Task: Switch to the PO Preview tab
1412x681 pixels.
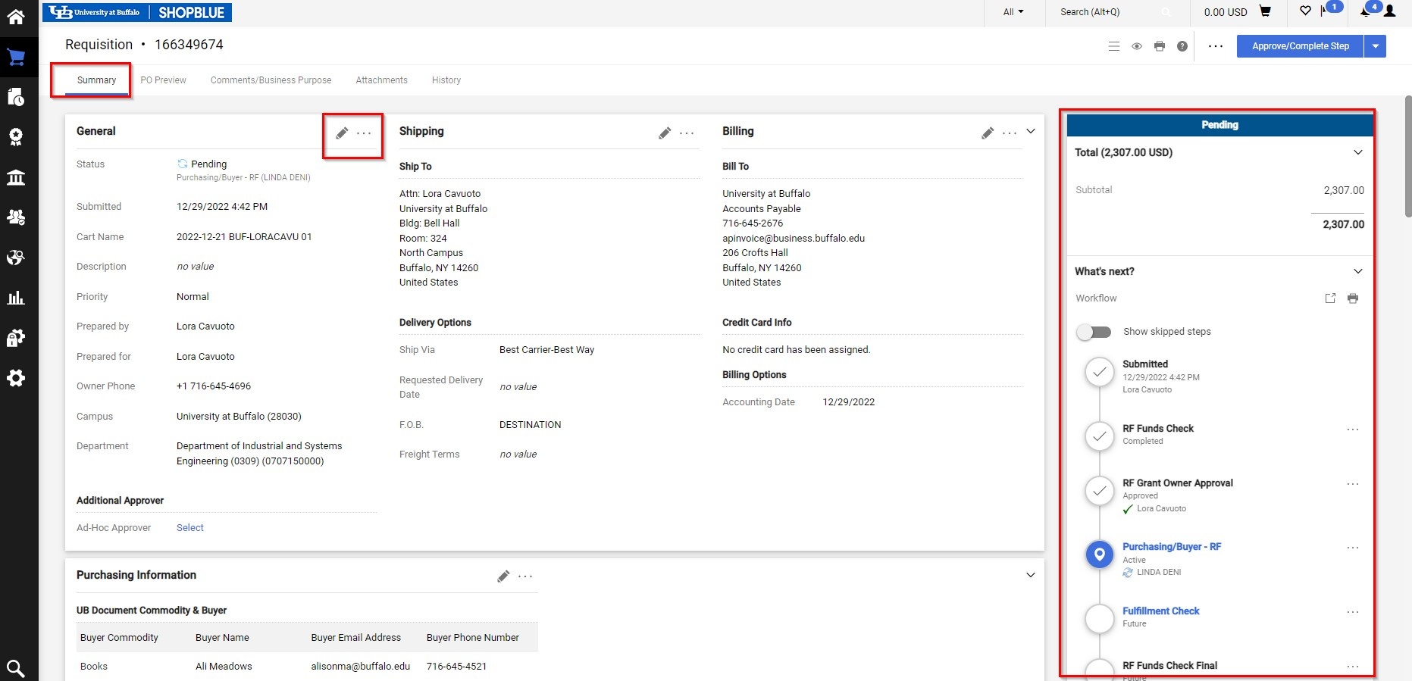Action: (x=163, y=80)
